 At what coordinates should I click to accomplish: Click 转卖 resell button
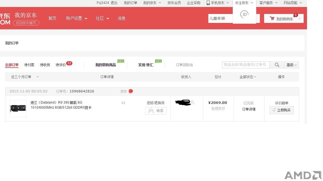point(156,111)
